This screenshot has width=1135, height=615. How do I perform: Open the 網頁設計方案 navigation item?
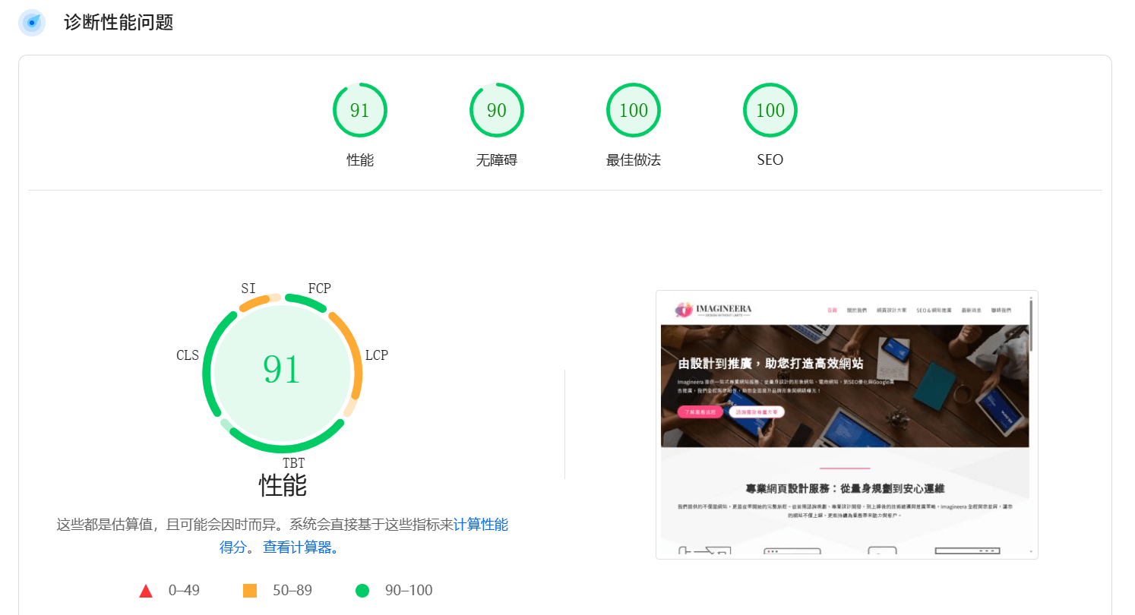point(891,310)
